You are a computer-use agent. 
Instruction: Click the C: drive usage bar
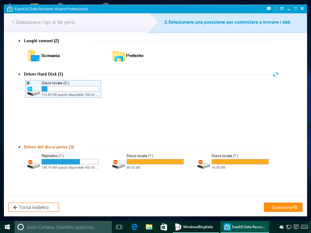click(x=70, y=89)
